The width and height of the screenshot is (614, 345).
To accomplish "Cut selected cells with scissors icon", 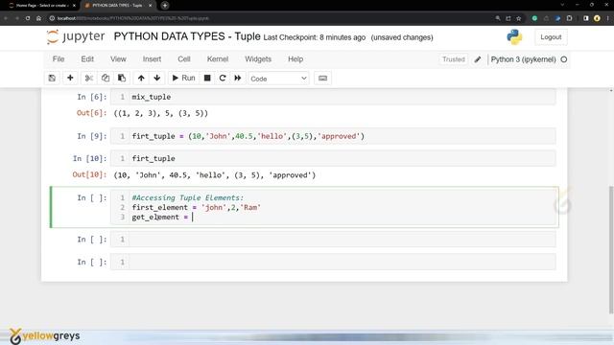I will pyautogui.click(x=89, y=79).
